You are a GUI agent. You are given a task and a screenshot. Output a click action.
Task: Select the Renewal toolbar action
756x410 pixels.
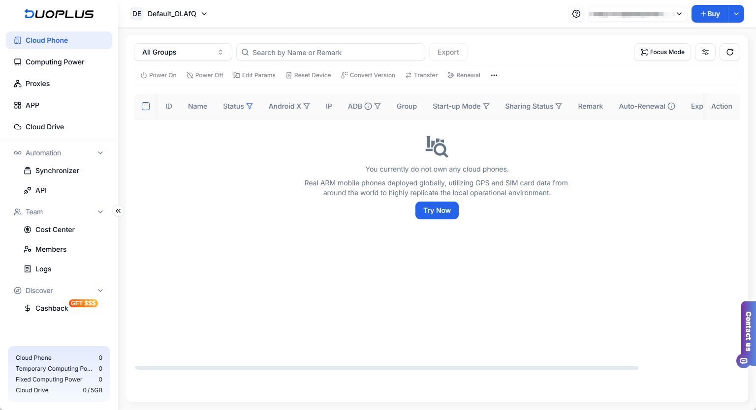[464, 75]
